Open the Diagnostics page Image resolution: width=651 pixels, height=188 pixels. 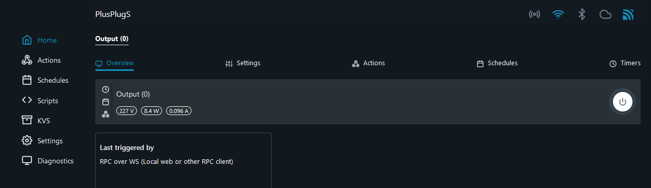48,161
